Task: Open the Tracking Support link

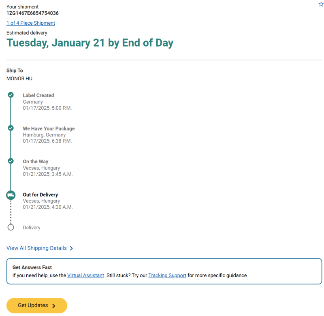Action: [x=167, y=275]
